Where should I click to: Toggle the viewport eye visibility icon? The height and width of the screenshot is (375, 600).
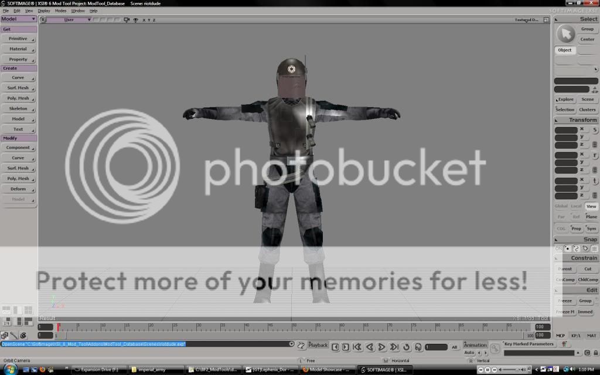click(x=135, y=19)
